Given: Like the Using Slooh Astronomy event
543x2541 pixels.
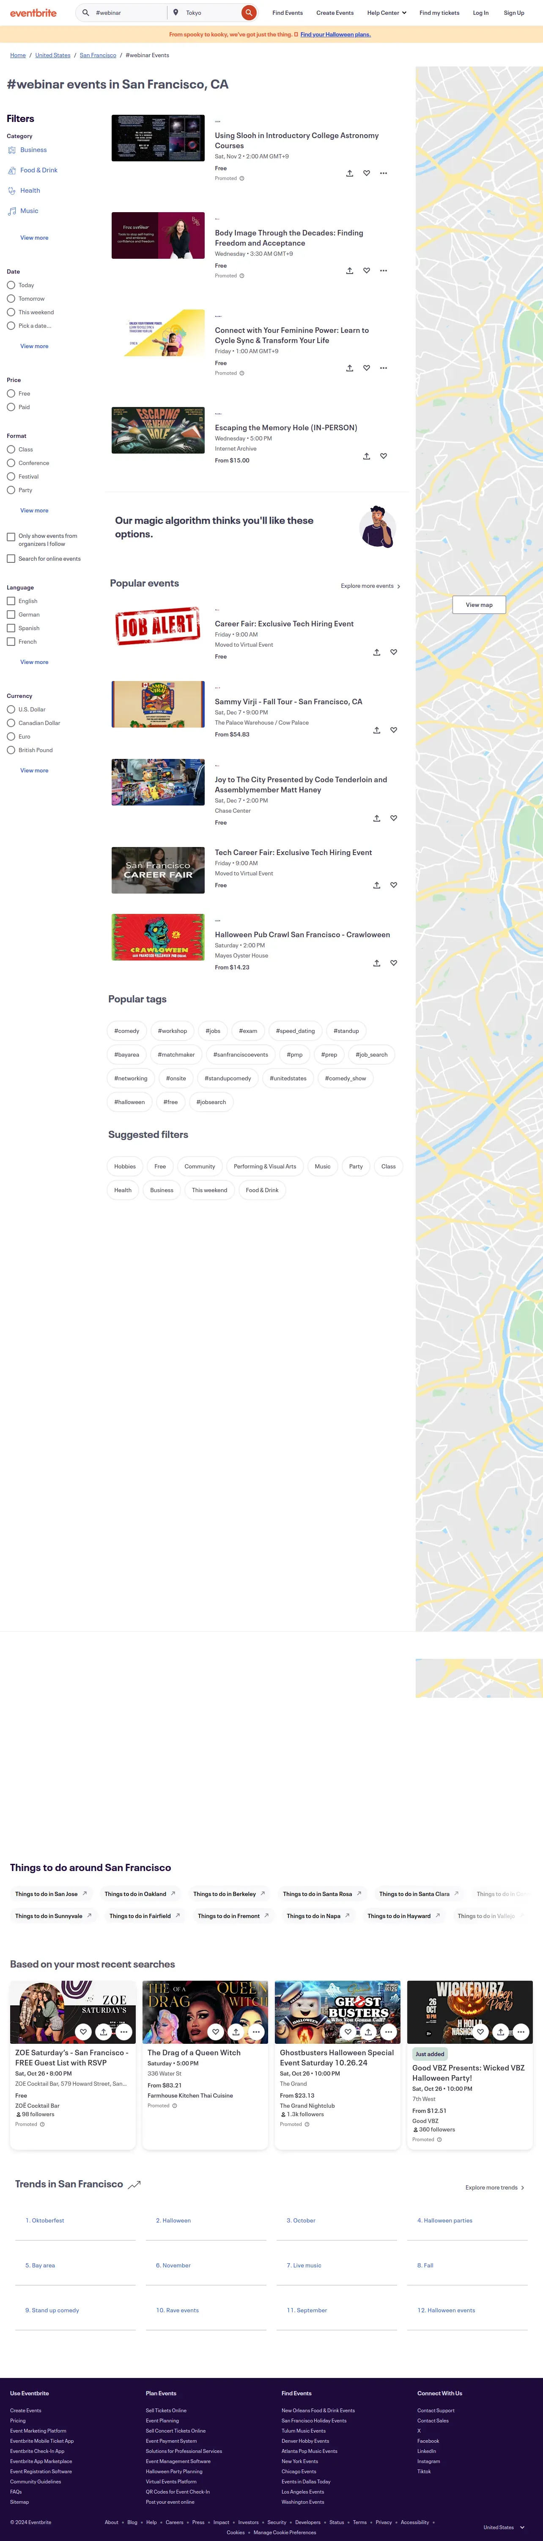Looking at the screenshot, I should coord(367,173).
